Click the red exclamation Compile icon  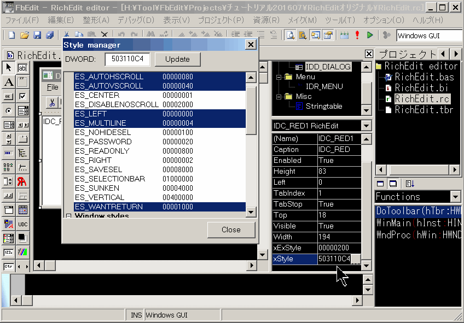pos(357,35)
